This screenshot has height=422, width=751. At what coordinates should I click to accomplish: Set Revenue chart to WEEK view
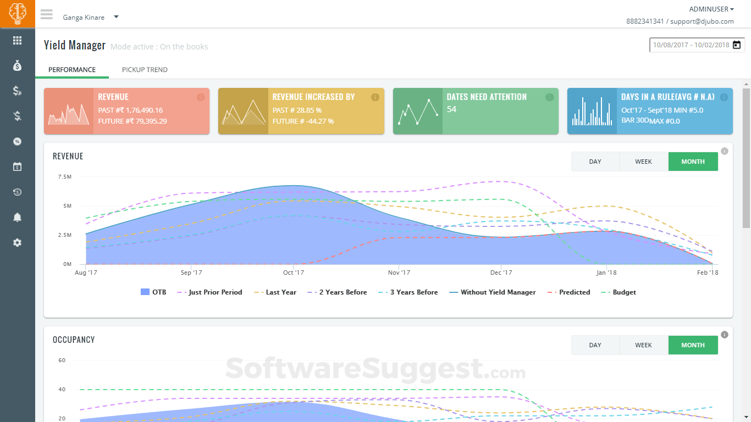pos(643,161)
